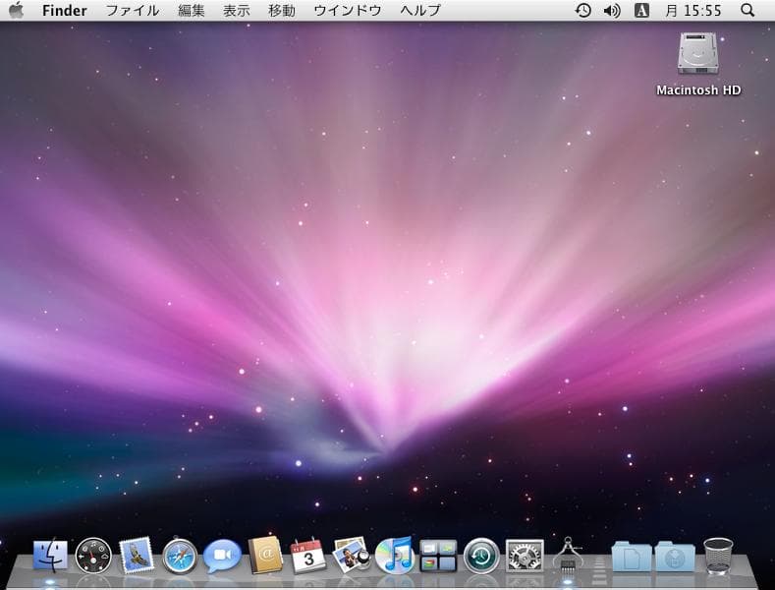The image size is (775, 590).
Task: Click the clock showing 月 15:55
Action: 692,11
